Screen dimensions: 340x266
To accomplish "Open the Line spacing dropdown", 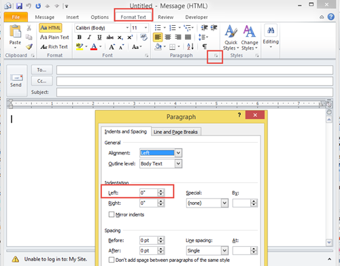I will 224,250.
